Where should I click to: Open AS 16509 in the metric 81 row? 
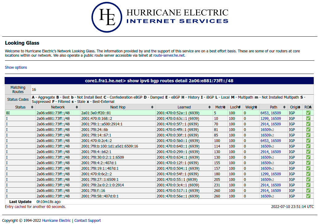pos(265,130)
